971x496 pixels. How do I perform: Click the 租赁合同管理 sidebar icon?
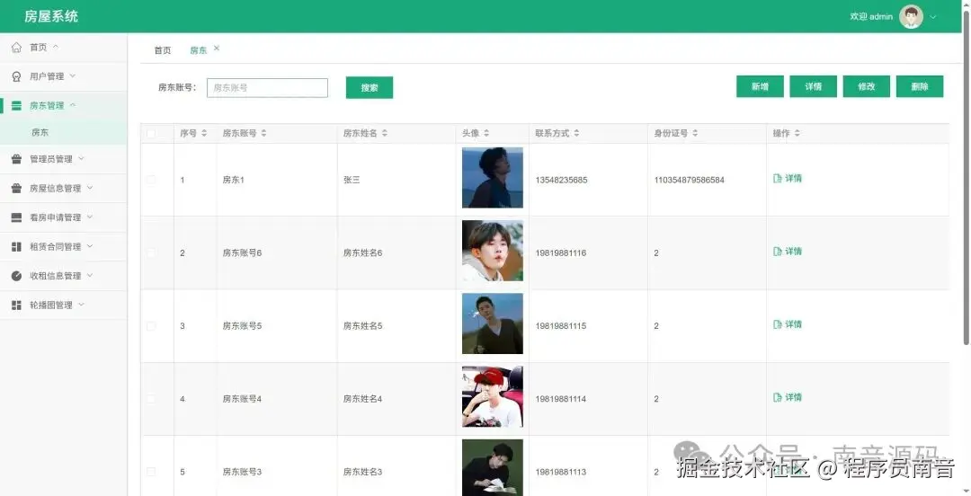17,246
